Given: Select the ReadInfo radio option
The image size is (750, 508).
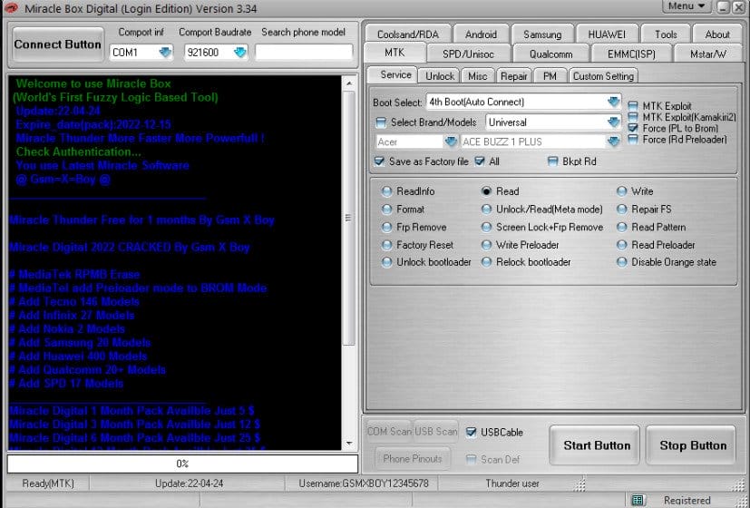Looking at the screenshot, I should [386, 191].
